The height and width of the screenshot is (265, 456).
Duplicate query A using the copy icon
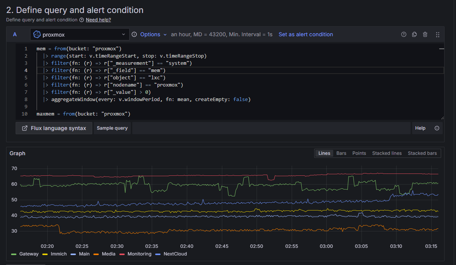click(x=414, y=34)
